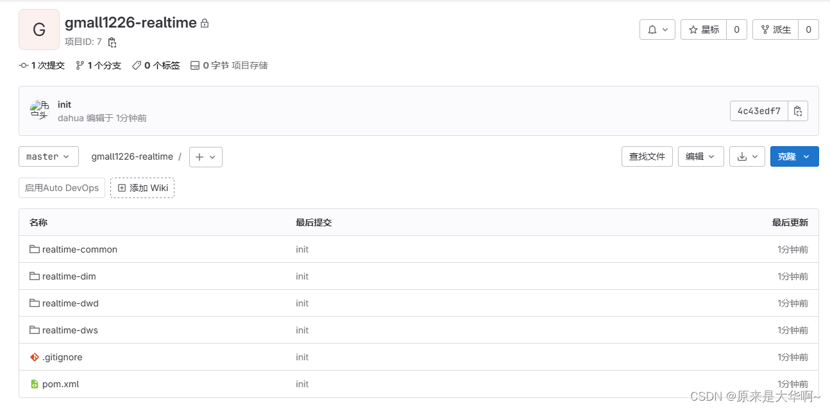Open the 克隆 clone dropdown
The width and height of the screenshot is (830, 409).
[x=794, y=156]
